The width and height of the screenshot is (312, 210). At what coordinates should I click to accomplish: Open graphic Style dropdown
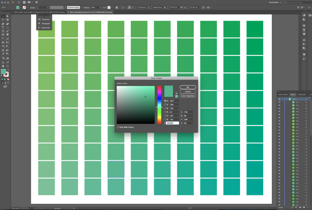pyautogui.click(x=112, y=8)
